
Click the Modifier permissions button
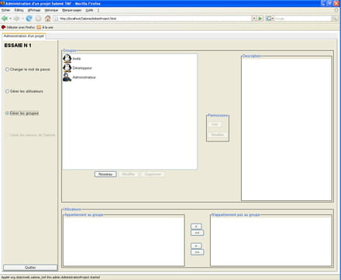[218, 135]
